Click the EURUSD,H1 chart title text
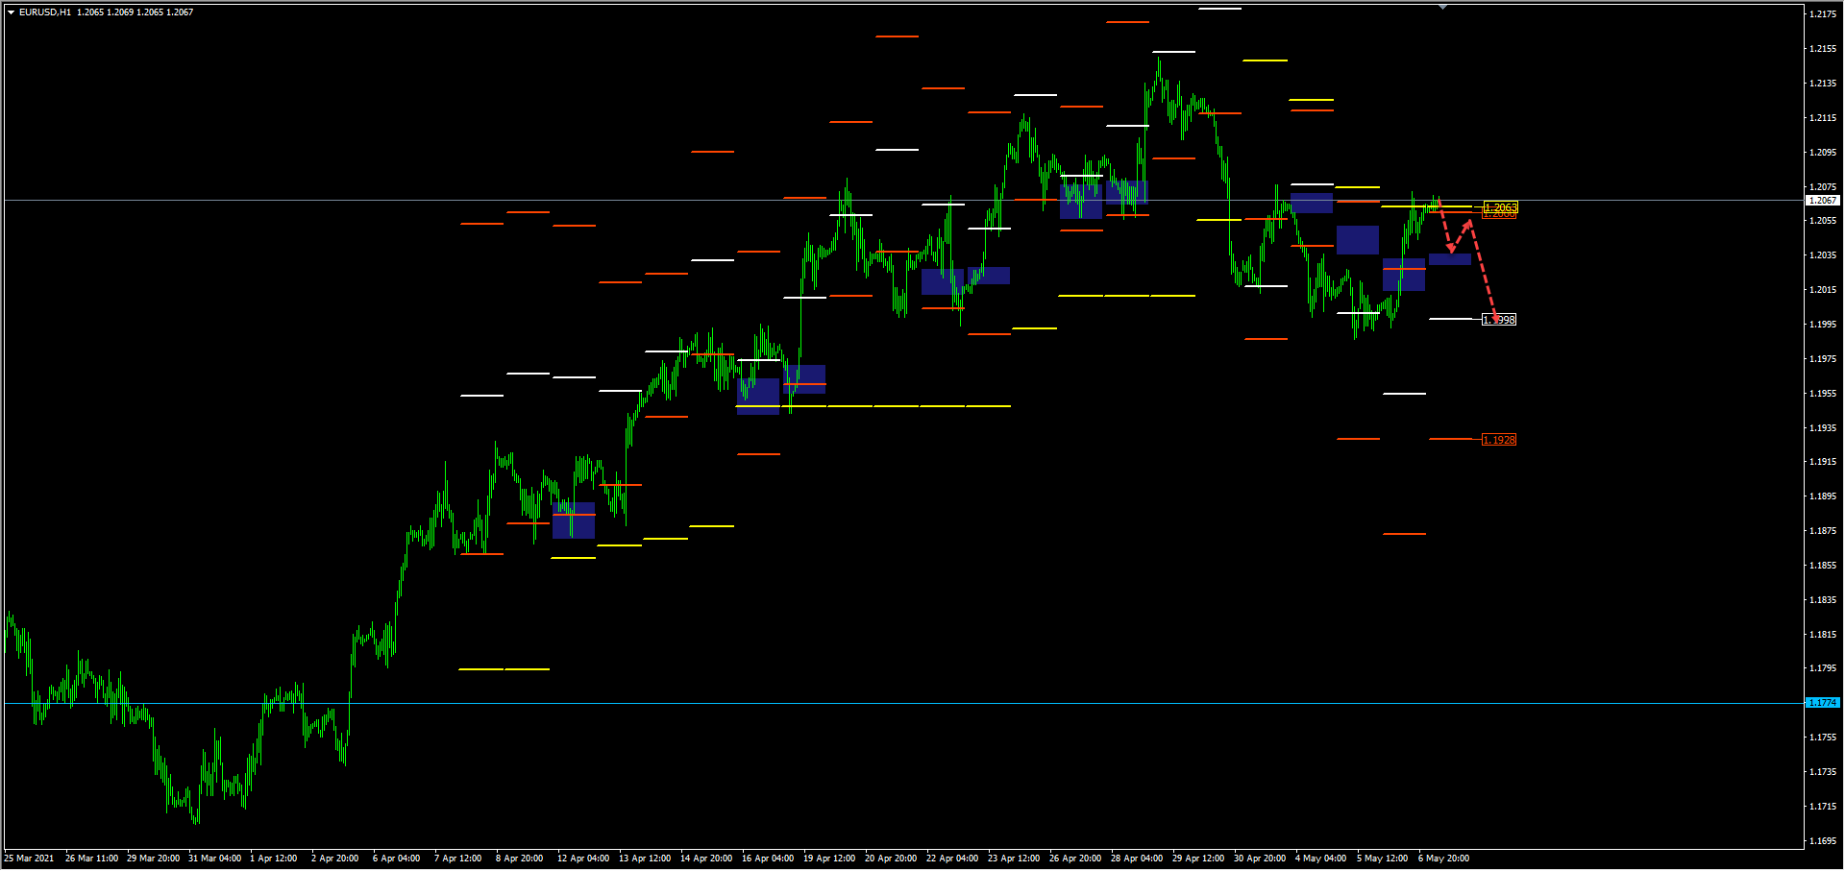This screenshot has width=1845, height=871. click(x=45, y=12)
